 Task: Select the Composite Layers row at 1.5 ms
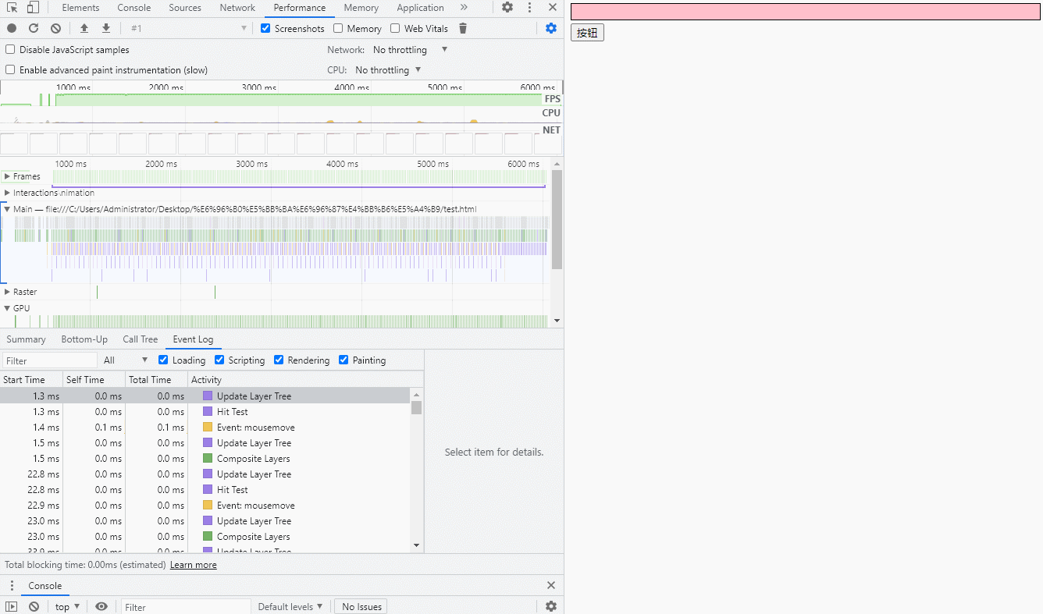coord(205,459)
